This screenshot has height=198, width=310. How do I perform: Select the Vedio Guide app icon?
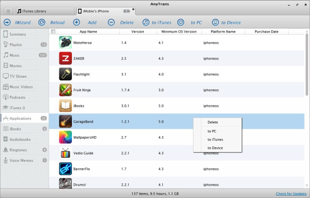[65, 153]
